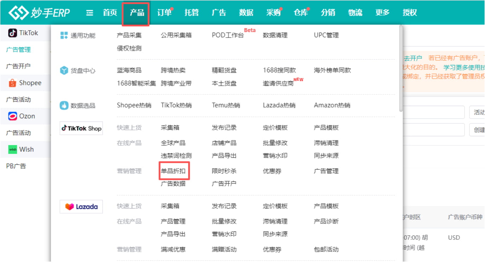Open the 更多 menu
This screenshot has height=263, width=486.
(383, 13)
